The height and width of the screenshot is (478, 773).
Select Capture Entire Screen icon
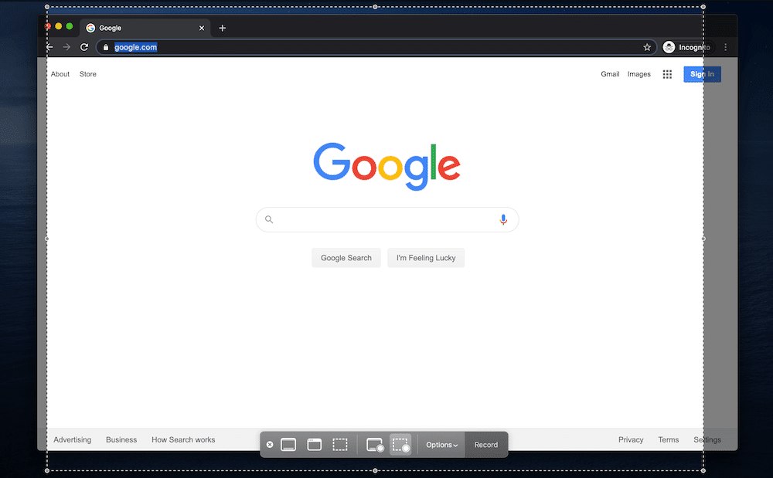point(288,445)
